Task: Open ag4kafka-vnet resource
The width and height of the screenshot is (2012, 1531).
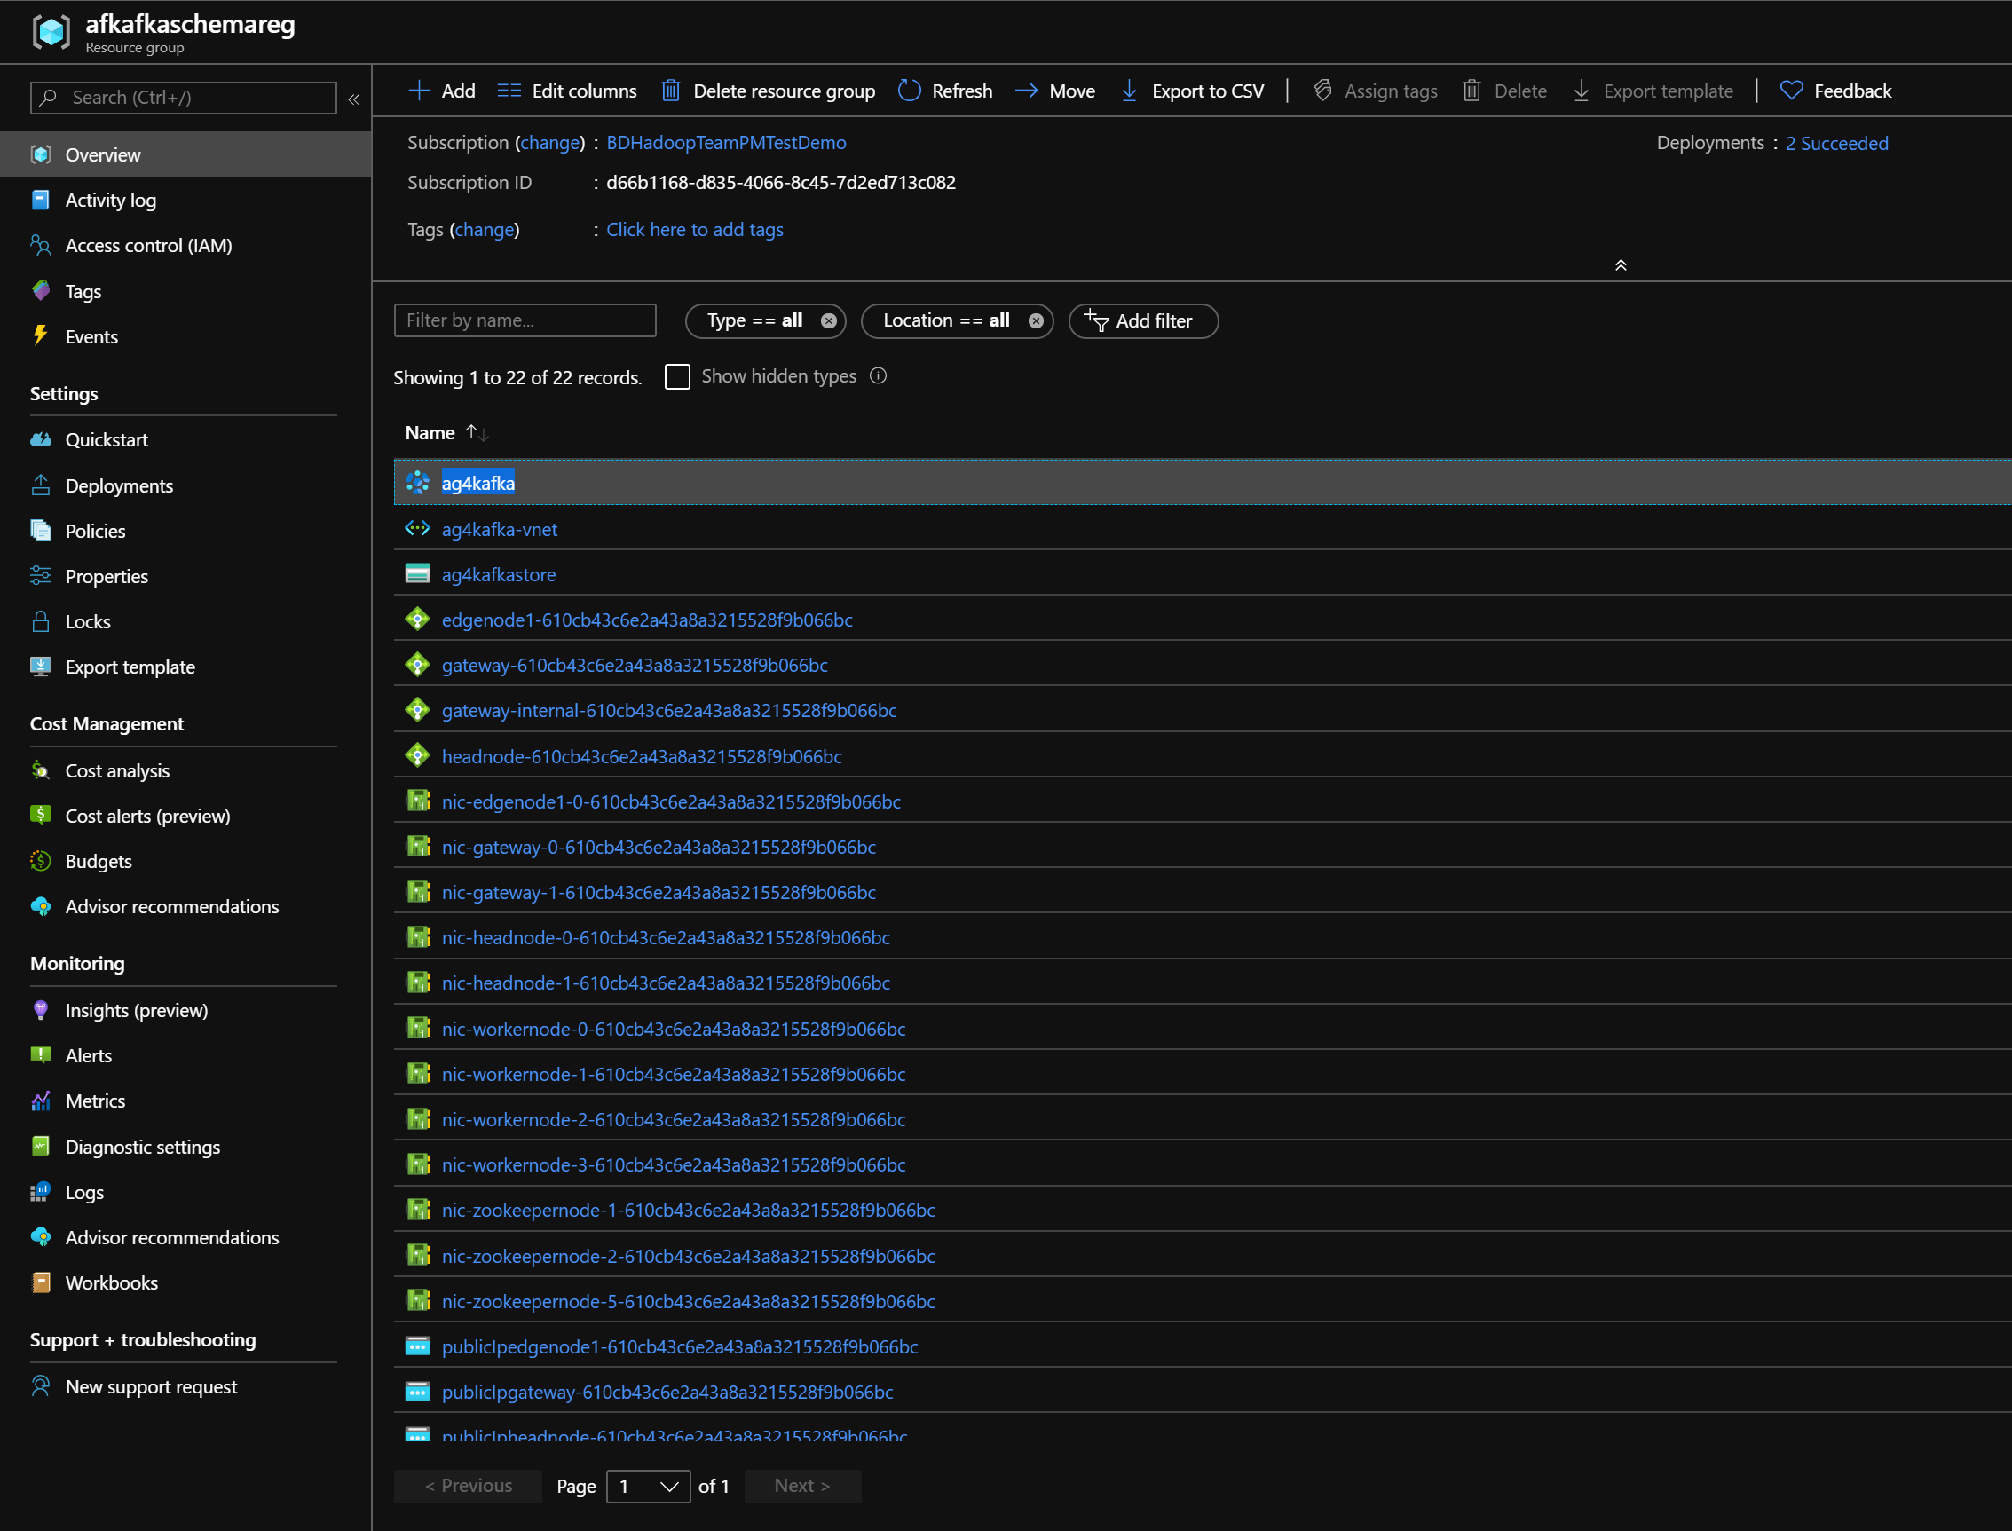Action: coord(500,530)
